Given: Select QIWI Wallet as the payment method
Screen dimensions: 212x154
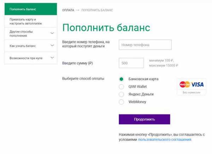Looking at the screenshot, I should click(122, 87).
